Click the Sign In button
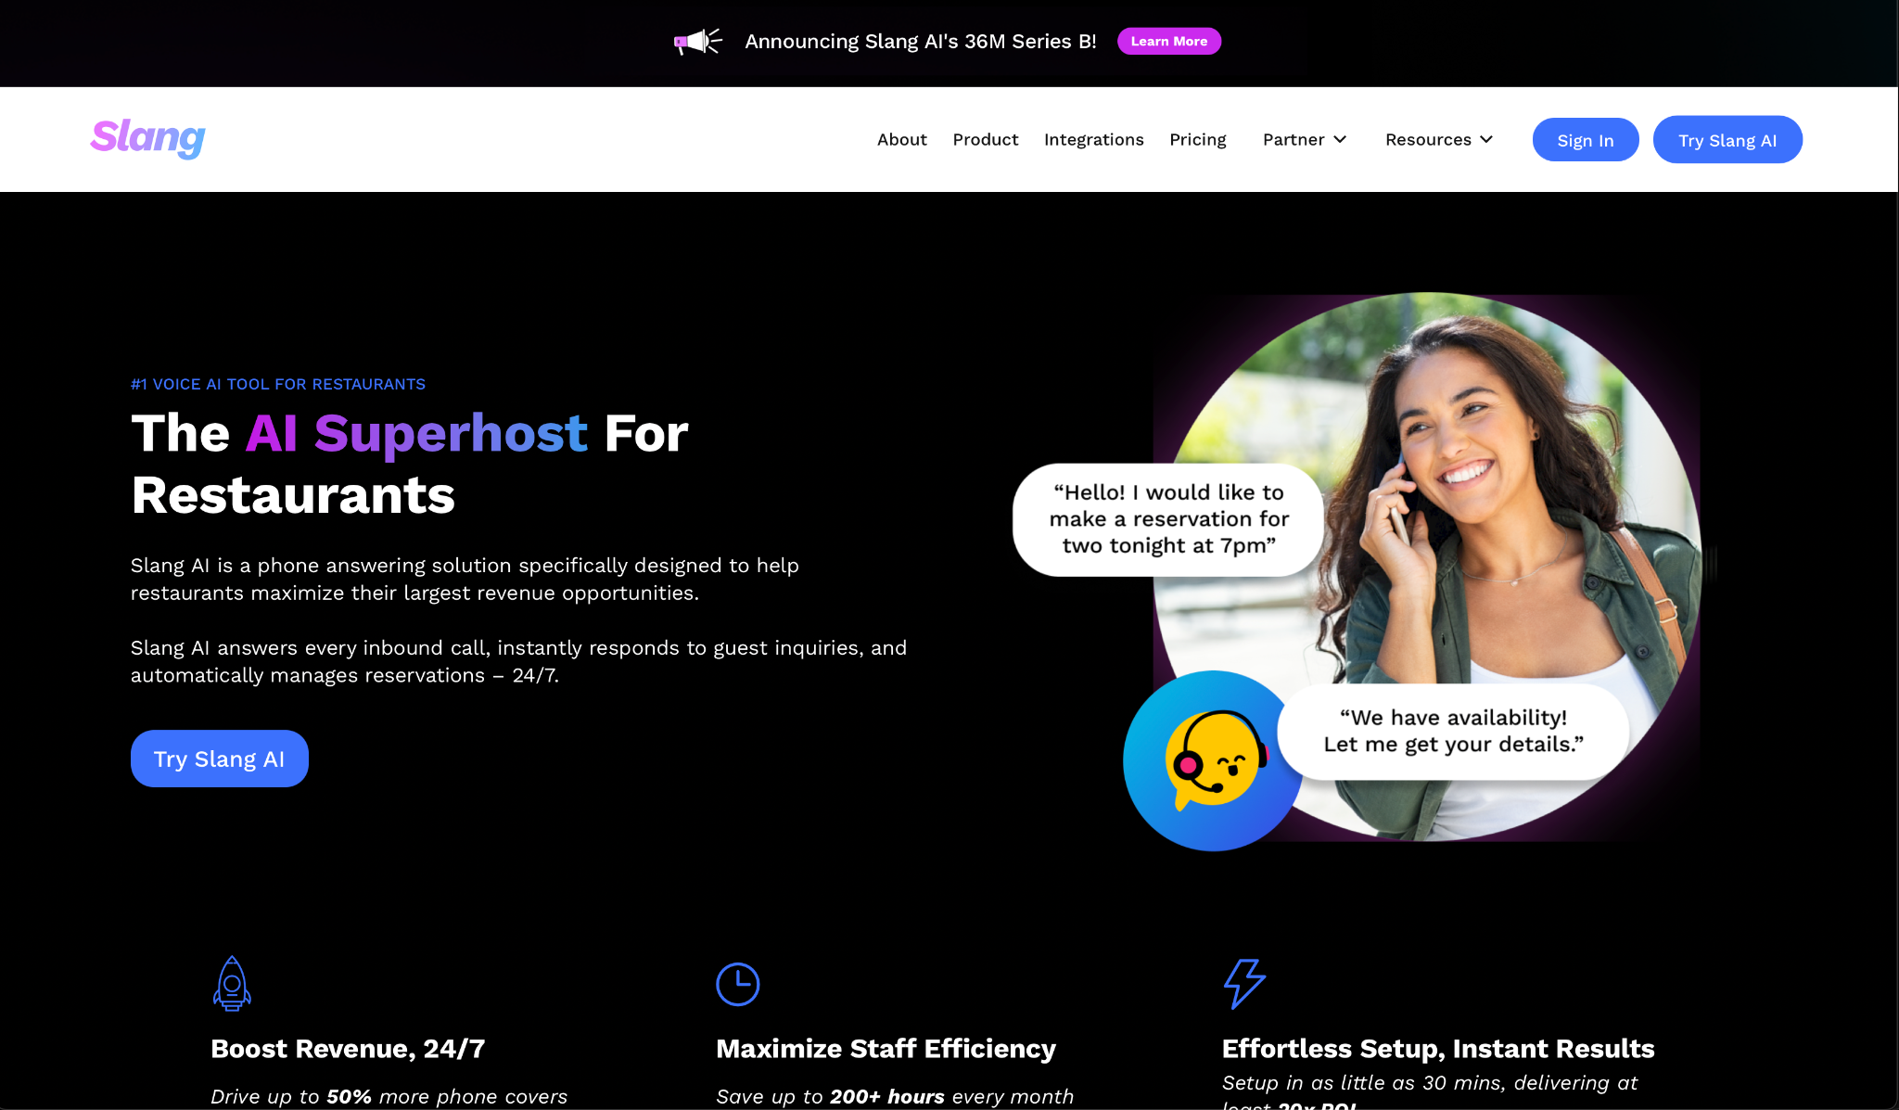Screen dimensions: 1899x1110 pos(1585,140)
